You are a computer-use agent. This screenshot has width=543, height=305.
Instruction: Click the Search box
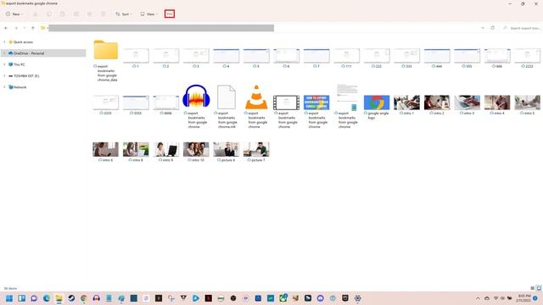coord(522,28)
